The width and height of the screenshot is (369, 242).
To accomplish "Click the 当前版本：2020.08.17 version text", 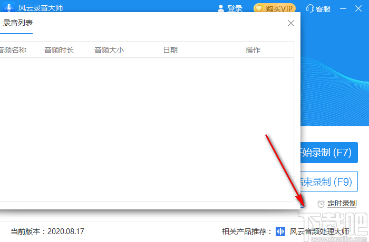I will 47,231.
